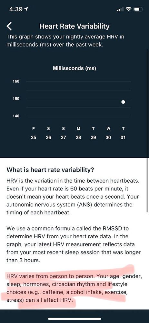The width and height of the screenshot is (149, 323).
Task: Tap the home indicator bar at bottom
Action: 74,319
